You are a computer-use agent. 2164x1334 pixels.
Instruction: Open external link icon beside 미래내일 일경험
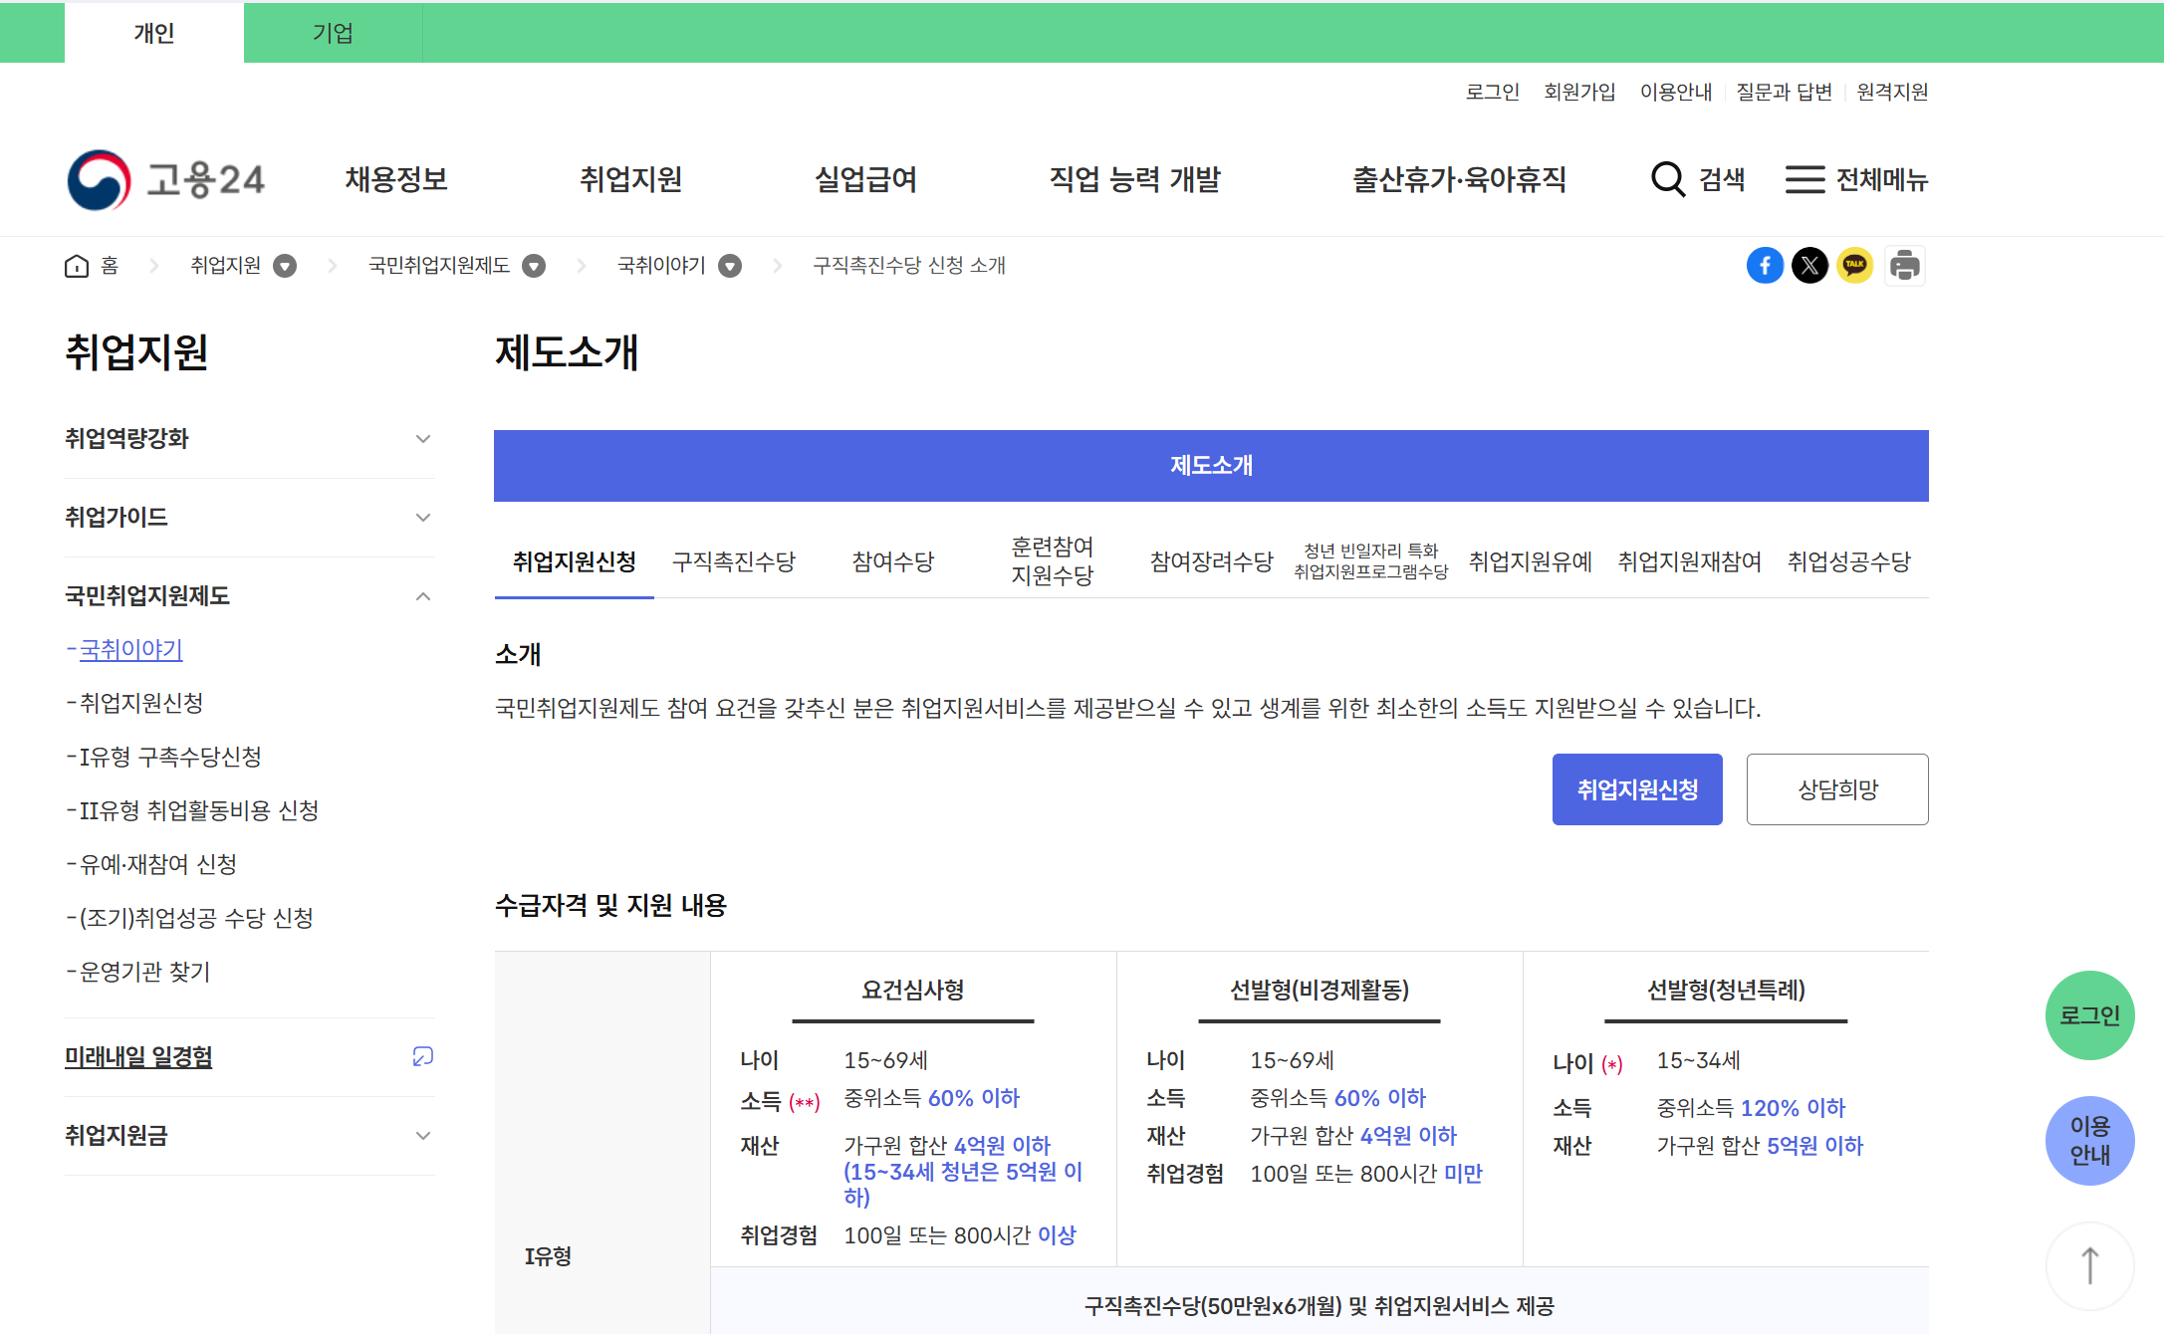click(x=422, y=1056)
